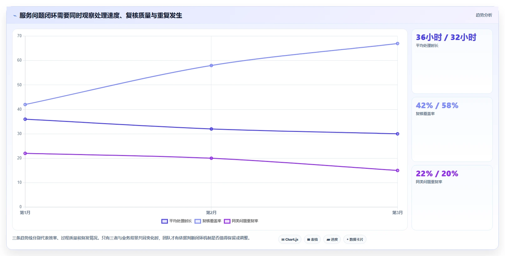Click the y-axis label 40
Viewport: 505px width, 256px height.
[19, 109]
